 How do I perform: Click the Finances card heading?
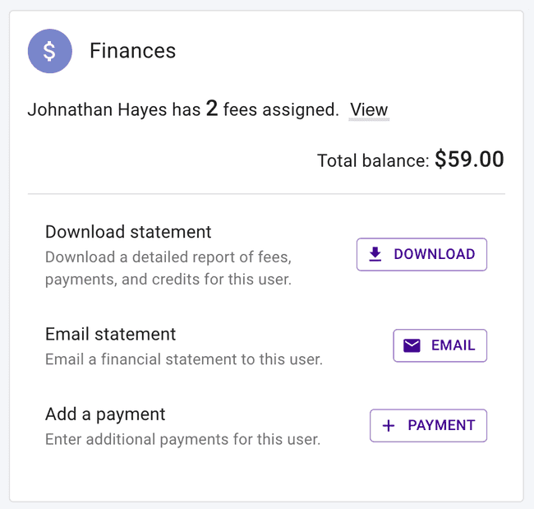(x=132, y=51)
